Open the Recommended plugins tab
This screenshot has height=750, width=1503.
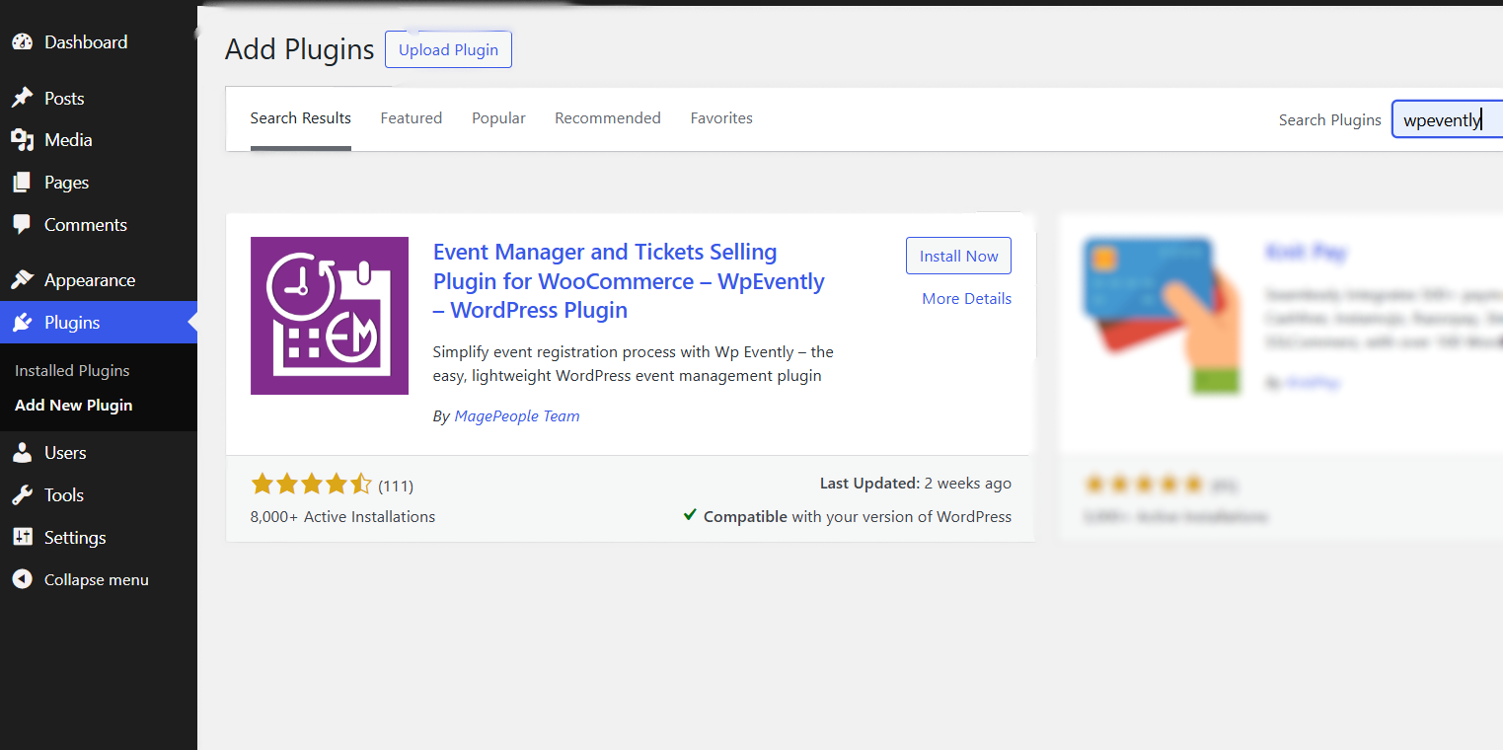(608, 118)
